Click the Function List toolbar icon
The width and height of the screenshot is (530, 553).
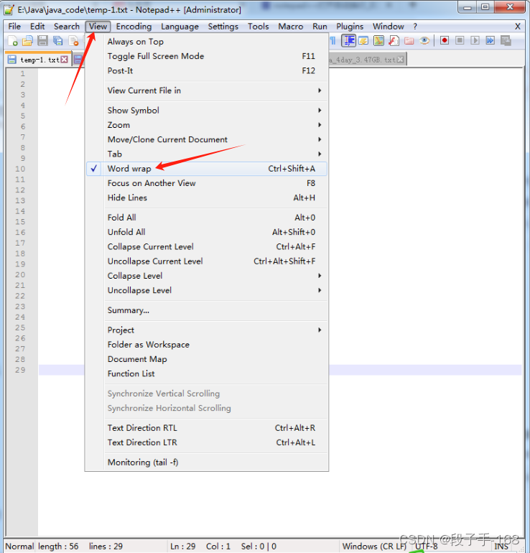394,41
